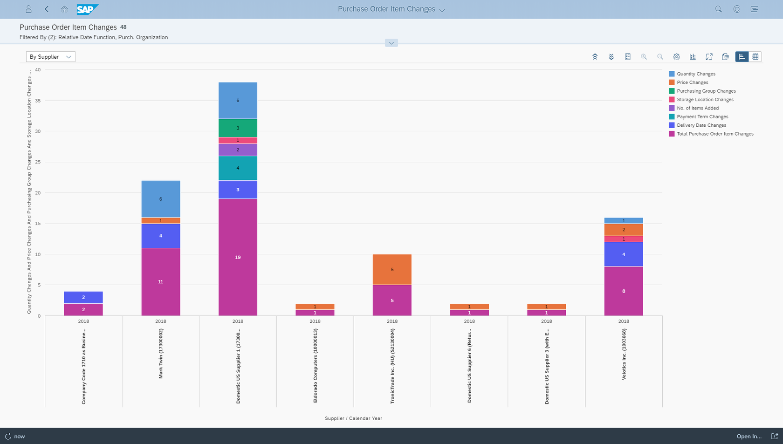
Task: Select Total Purchase Order Item Changes legend
Action: [x=711, y=134]
